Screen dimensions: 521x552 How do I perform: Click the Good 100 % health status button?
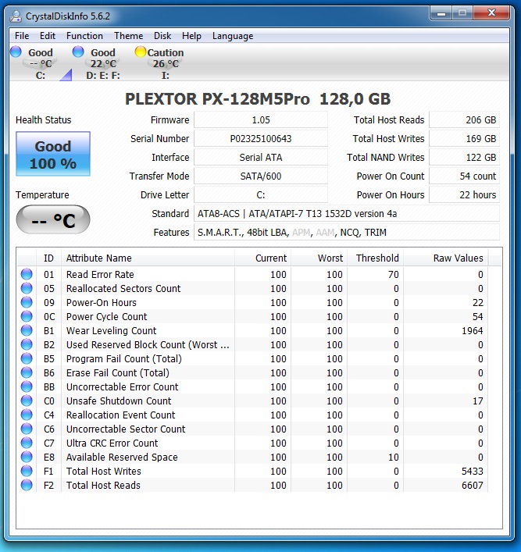pyautogui.click(x=53, y=155)
